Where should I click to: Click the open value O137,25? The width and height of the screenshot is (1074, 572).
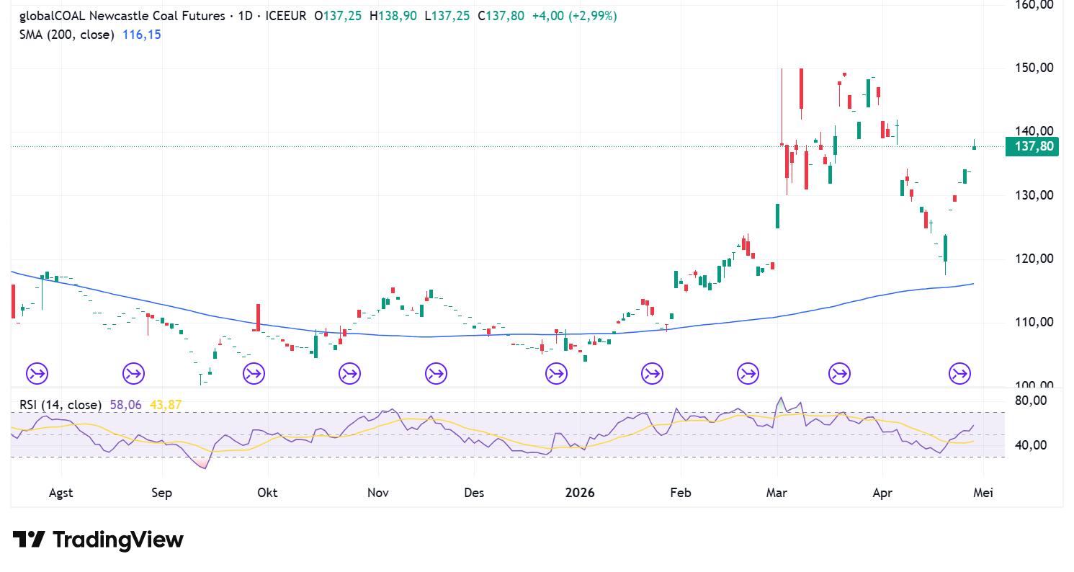point(339,16)
